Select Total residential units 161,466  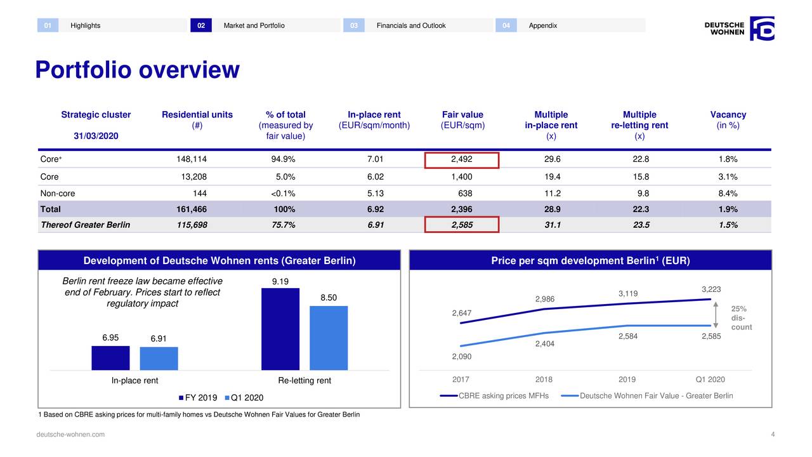coord(191,209)
